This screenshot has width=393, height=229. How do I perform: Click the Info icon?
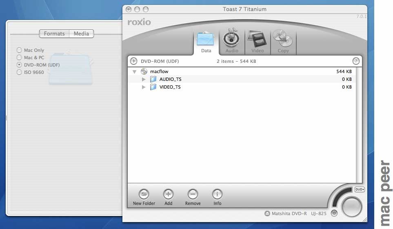pyautogui.click(x=217, y=194)
